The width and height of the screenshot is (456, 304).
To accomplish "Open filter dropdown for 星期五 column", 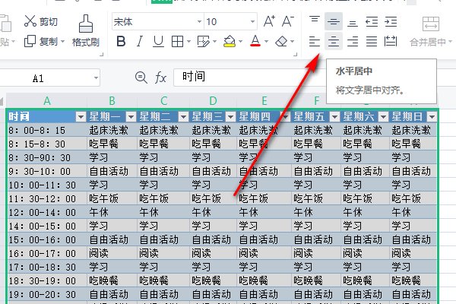I will point(334,116).
